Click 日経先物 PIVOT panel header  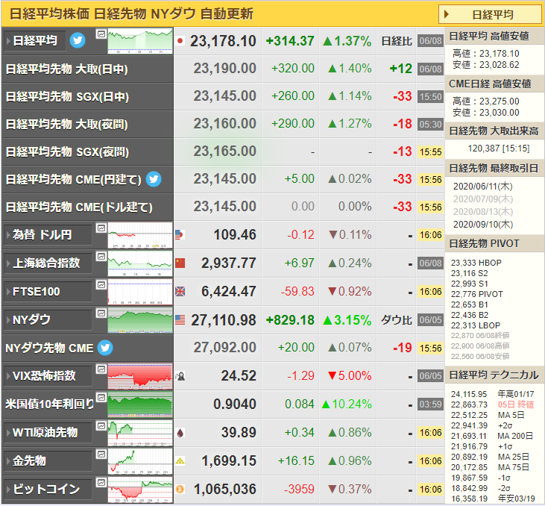[x=494, y=243]
